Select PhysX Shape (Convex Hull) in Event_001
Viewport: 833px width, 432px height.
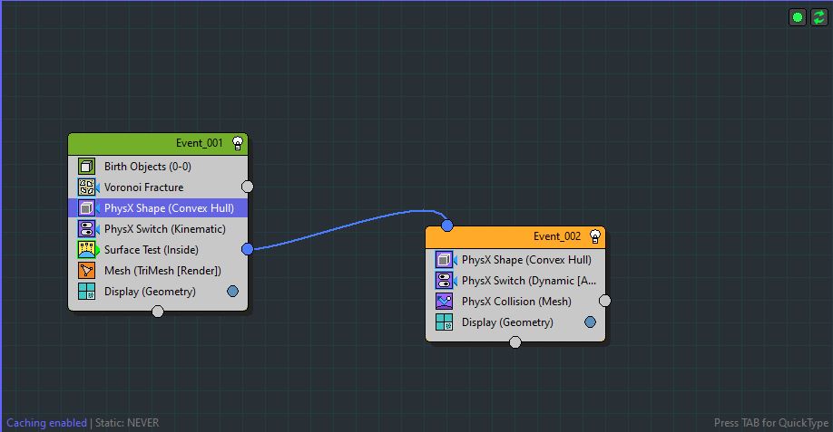click(158, 207)
